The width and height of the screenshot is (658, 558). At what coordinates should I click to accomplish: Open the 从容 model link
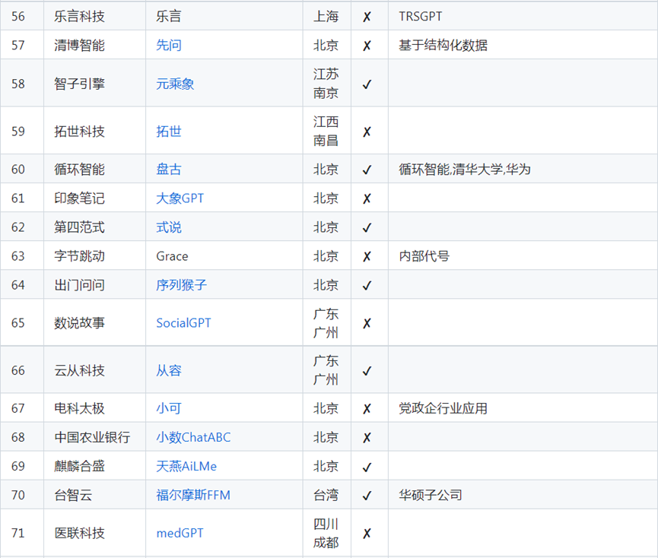(x=169, y=370)
